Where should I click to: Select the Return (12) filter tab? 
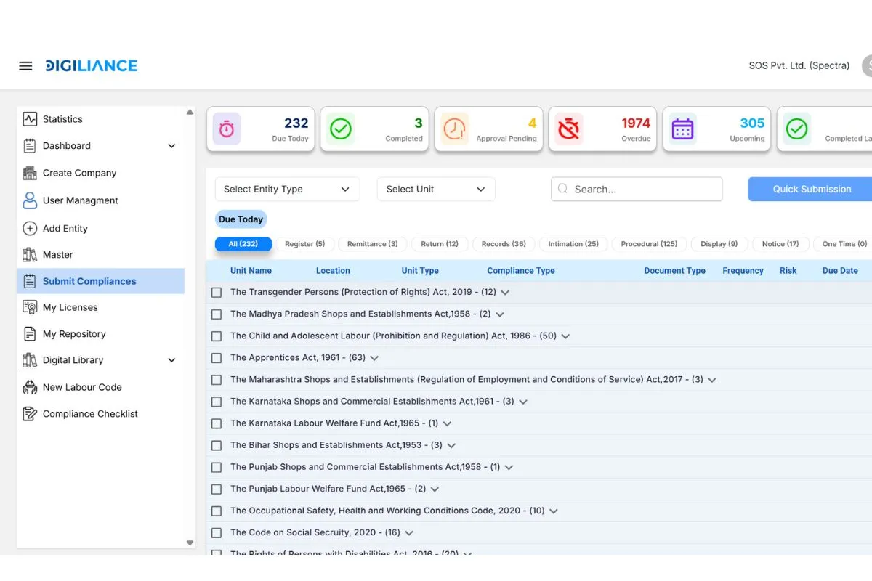[440, 244]
